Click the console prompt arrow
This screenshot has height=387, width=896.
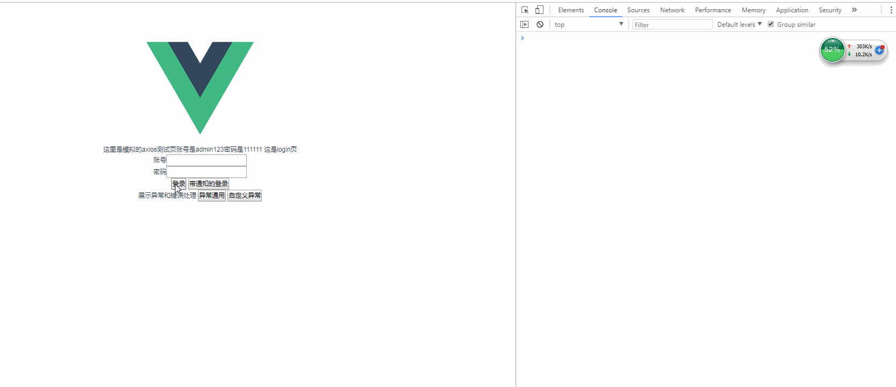pyautogui.click(x=523, y=38)
